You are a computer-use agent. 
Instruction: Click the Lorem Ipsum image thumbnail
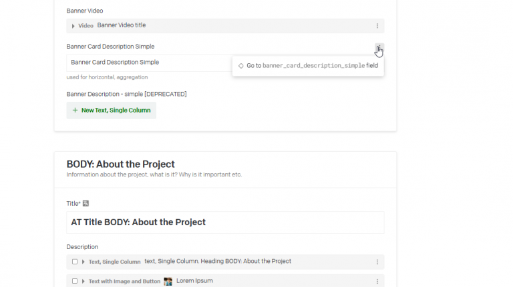click(x=168, y=281)
